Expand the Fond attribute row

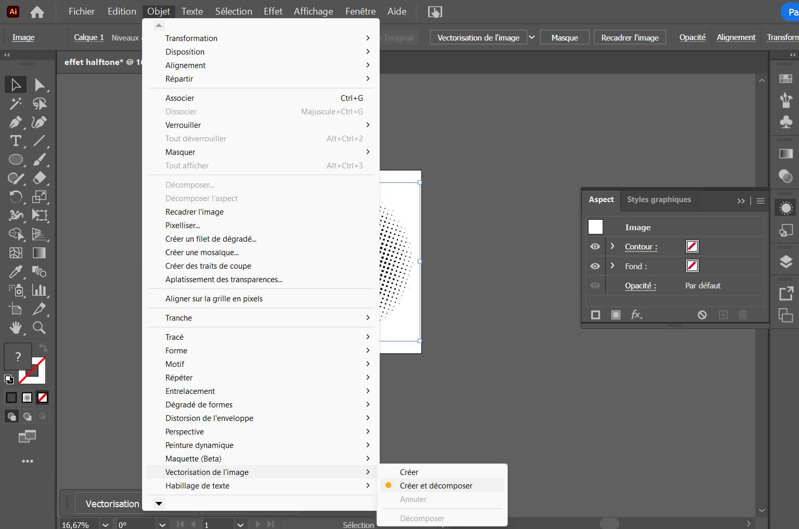point(612,266)
